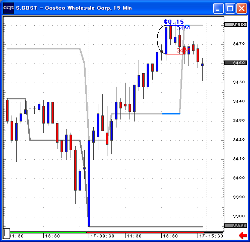Click the small white box beside time axis

(7, 233)
